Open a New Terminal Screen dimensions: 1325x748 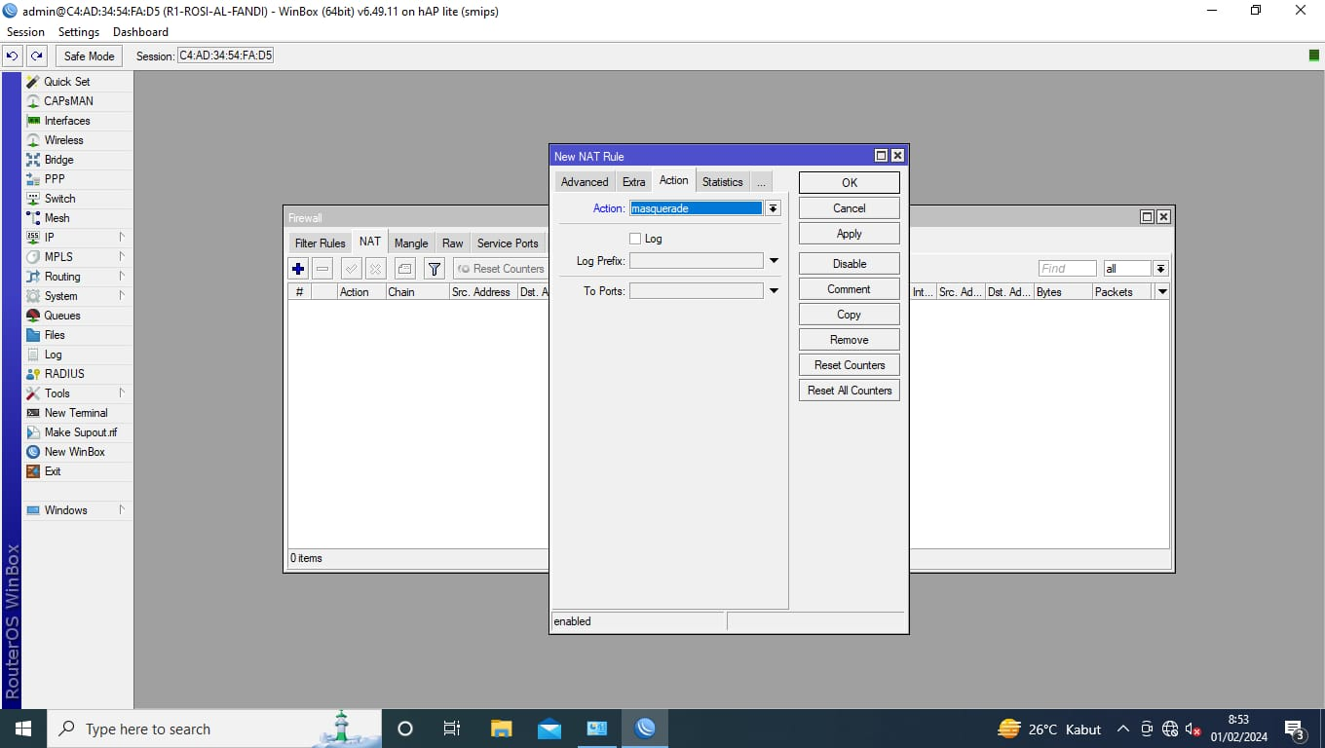tap(77, 413)
